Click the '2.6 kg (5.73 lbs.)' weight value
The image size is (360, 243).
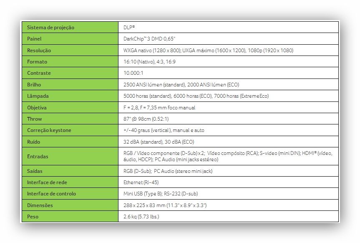141,217
